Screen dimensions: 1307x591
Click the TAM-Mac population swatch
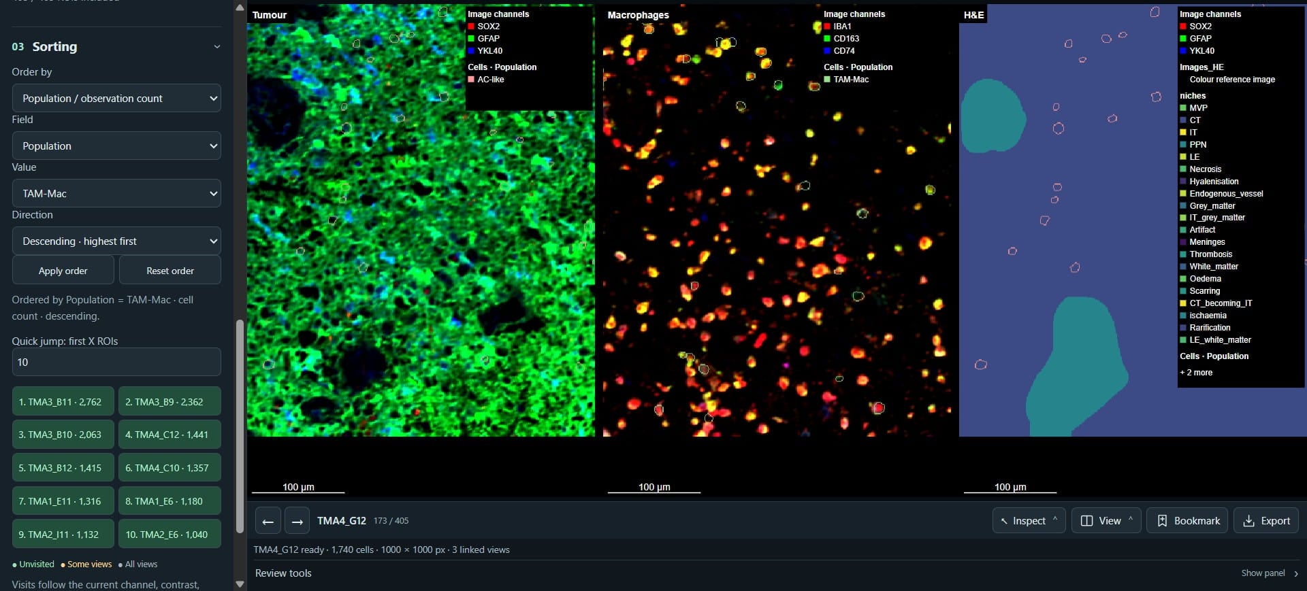[827, 80]
